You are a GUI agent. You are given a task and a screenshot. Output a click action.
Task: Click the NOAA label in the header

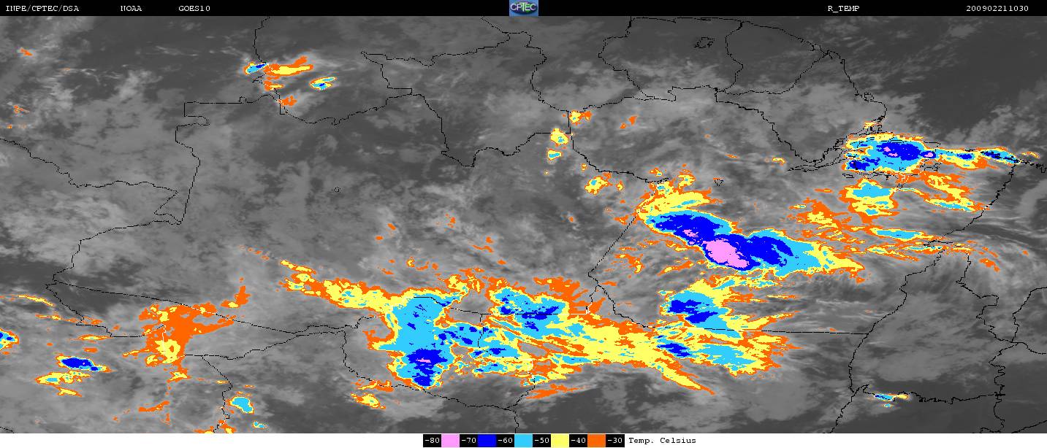coord(131,9)
